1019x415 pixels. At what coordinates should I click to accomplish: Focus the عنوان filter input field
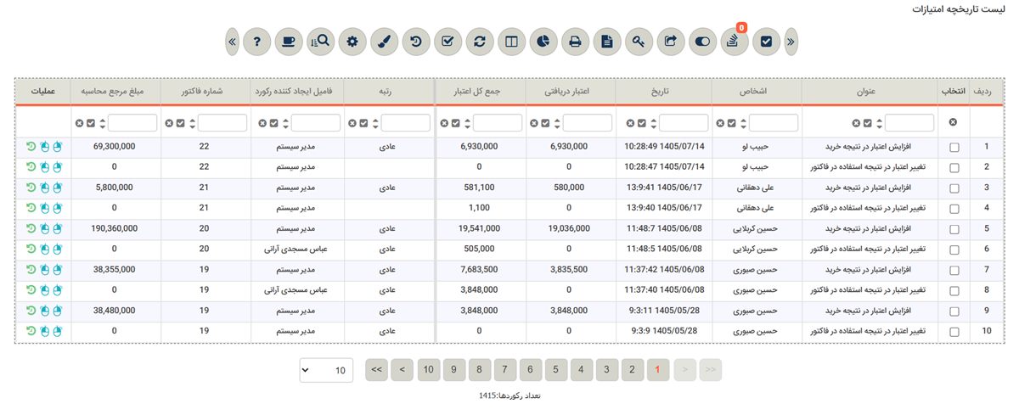click(x=909, y=123)
